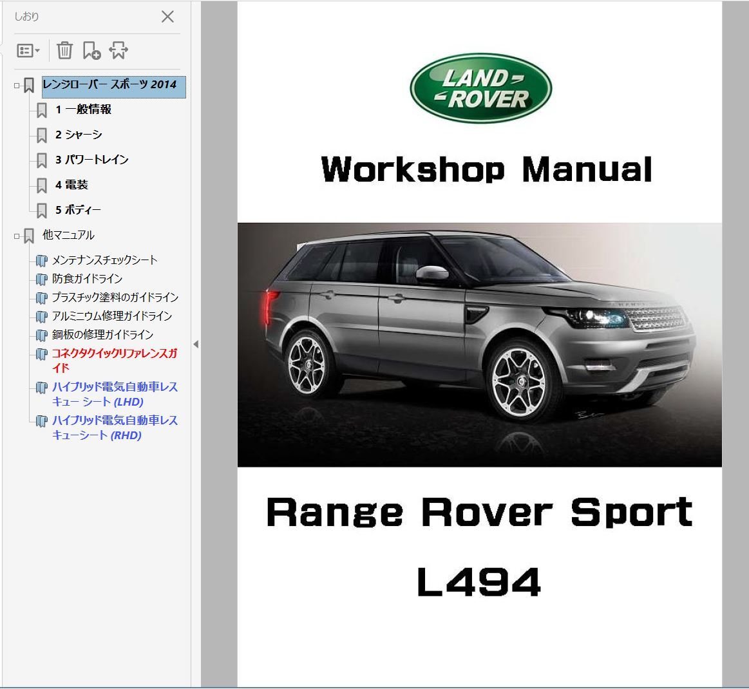The height and width of the screenshot is (689, 749).
Task: Click the Range Rover Sport heading text
Action: tap(480, 513)
